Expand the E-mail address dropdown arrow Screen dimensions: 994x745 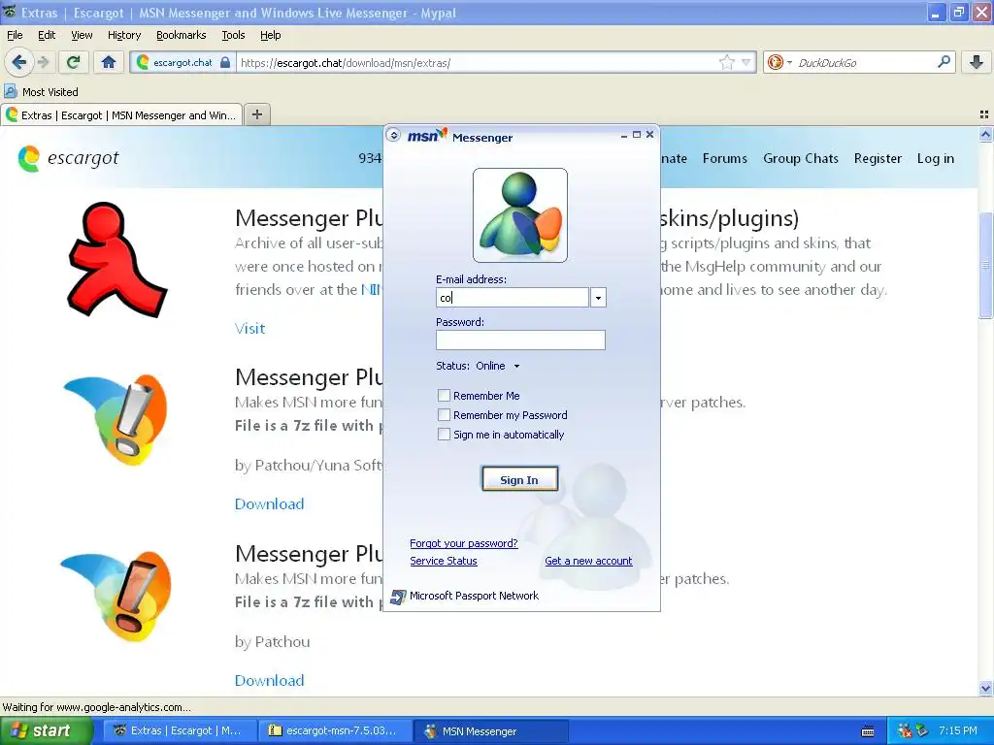coord(598,297)
